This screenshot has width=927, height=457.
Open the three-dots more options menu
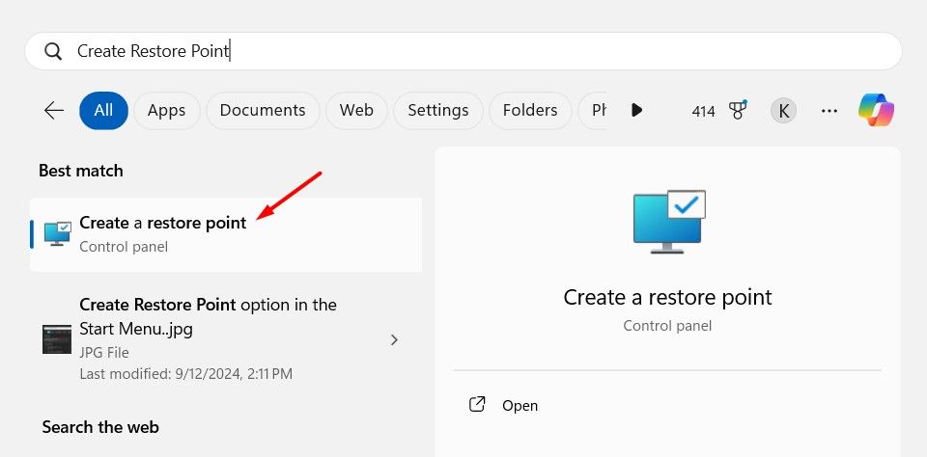(x=829, y=111)
